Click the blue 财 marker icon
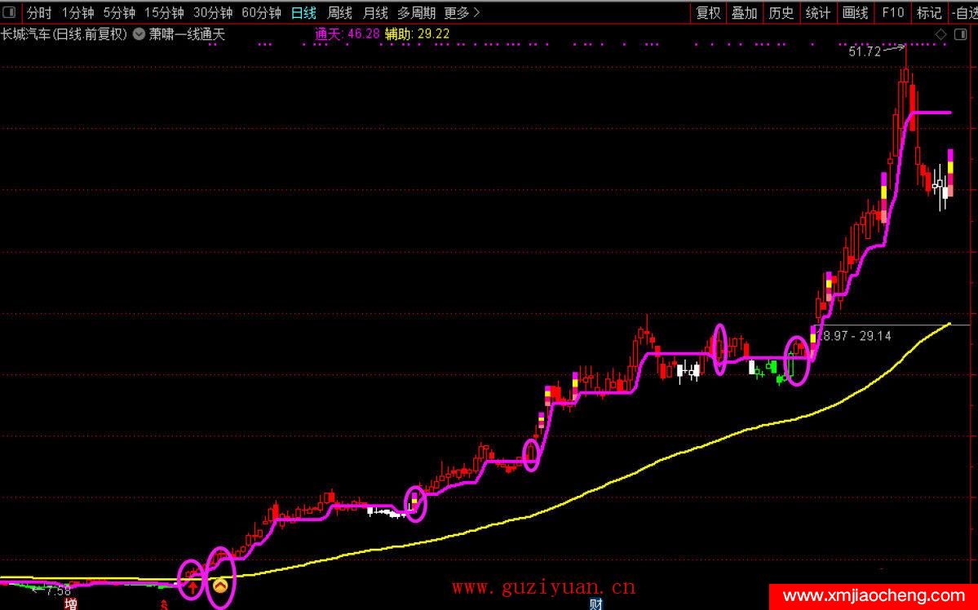This screenshot has height=610, width=978. (x=595, y=604)
